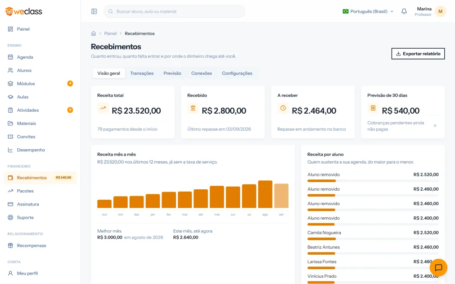Click the Marina Professor user name
Screen dimensions: 455x284
pos(423,11)
